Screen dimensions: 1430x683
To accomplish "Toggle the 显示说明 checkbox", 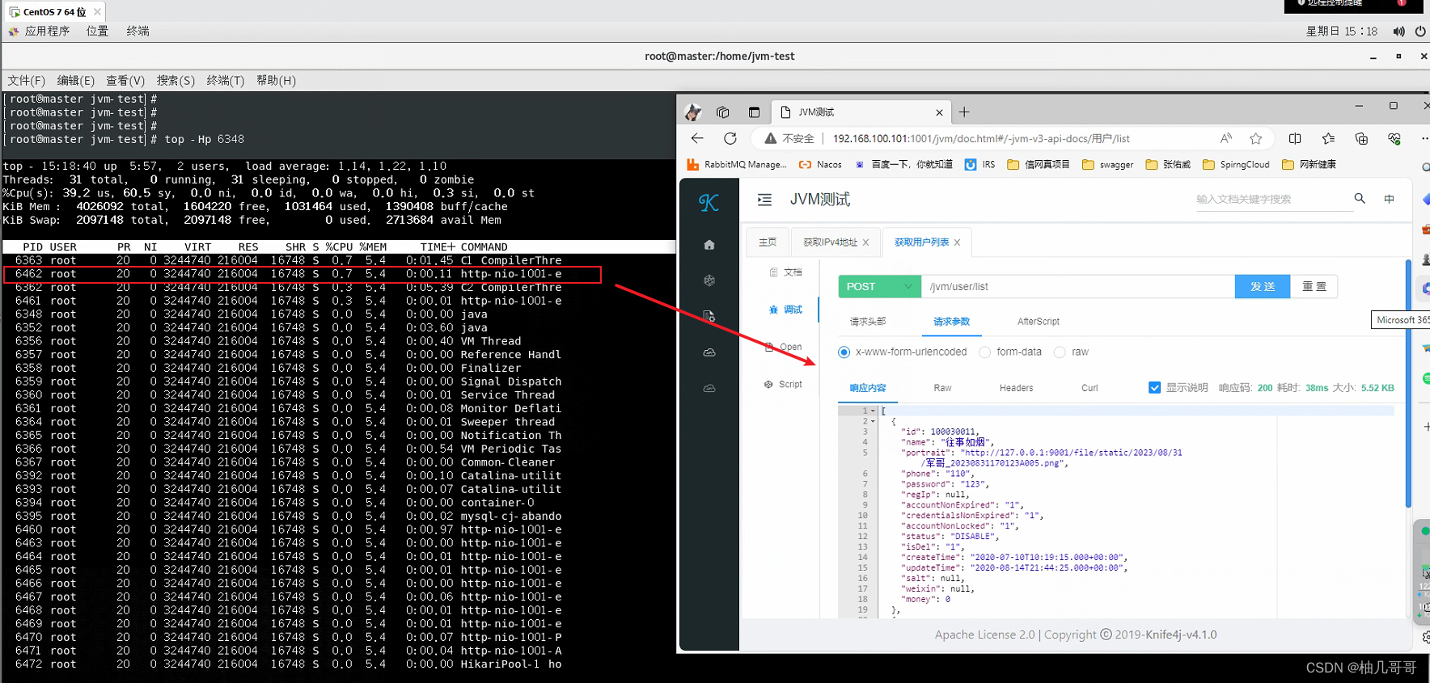I will tap(1154, 388).
